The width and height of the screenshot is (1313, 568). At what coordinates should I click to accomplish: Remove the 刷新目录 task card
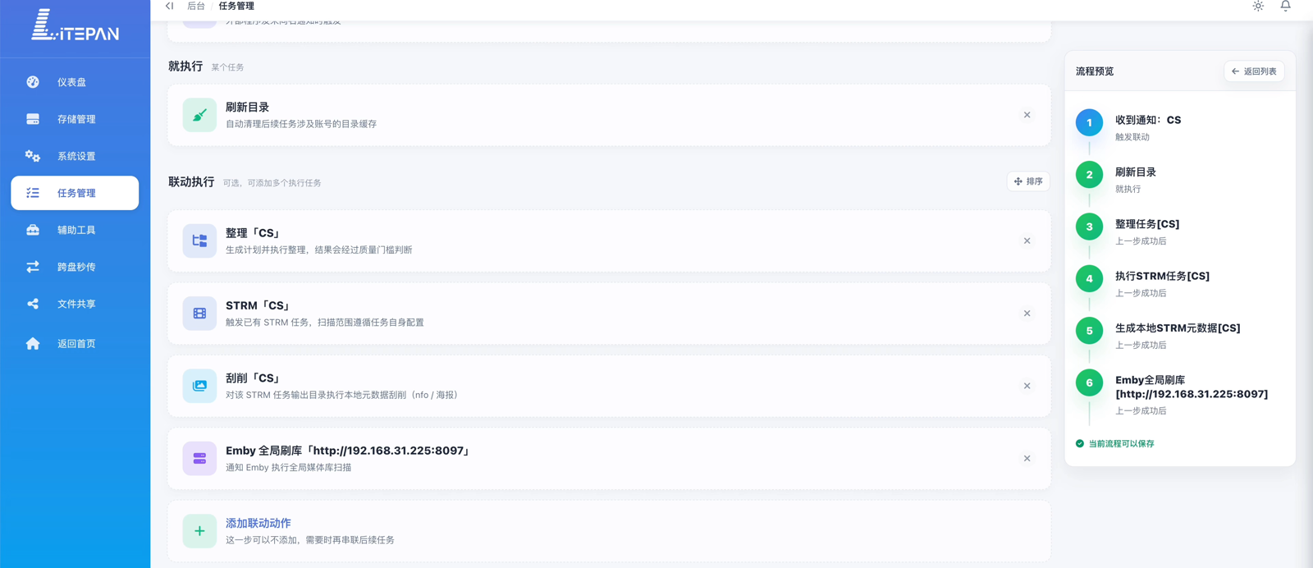pyautogui.click(x=1027, y=115)
